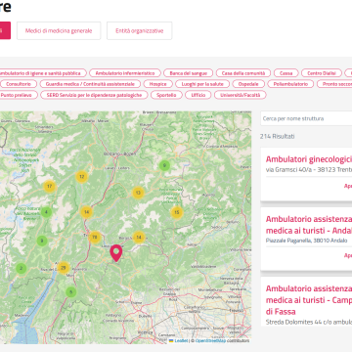Image resolution: width=352 pixels, height=352 pixels.
Task: Open the turisti - Andalo ambulatorio result
Action: (309, 225)
